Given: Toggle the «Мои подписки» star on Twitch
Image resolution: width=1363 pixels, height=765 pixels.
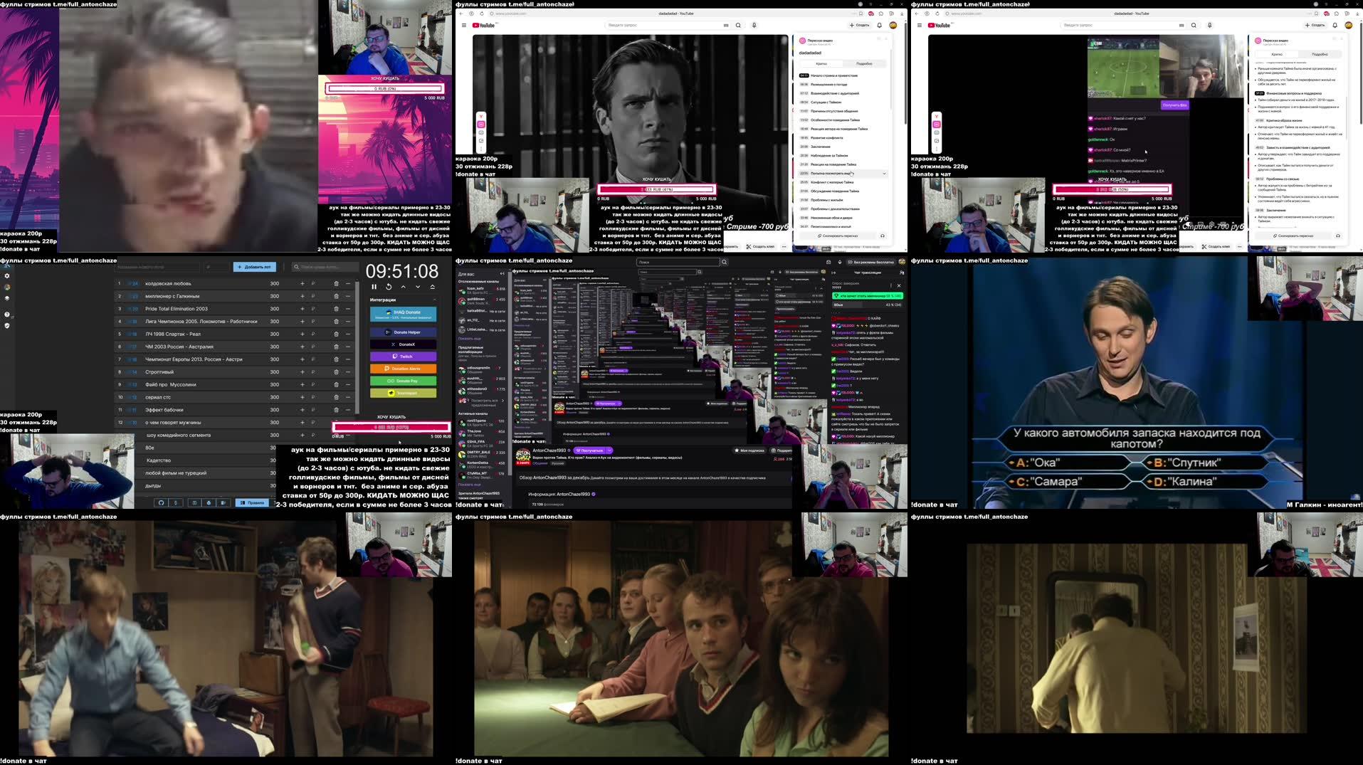Looking at the screenshot, I should click(737, 450).
